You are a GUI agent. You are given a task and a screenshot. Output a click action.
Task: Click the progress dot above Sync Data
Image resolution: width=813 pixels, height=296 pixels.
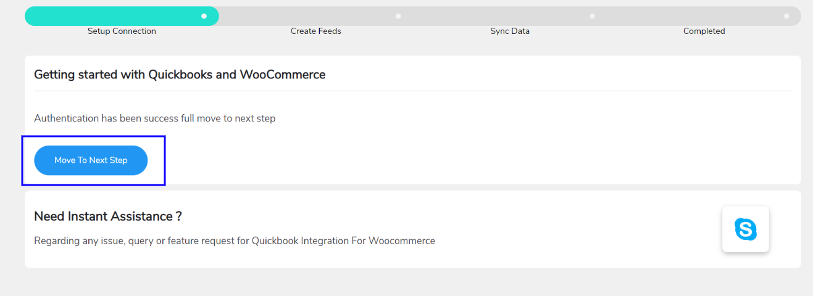click(592, 16)
